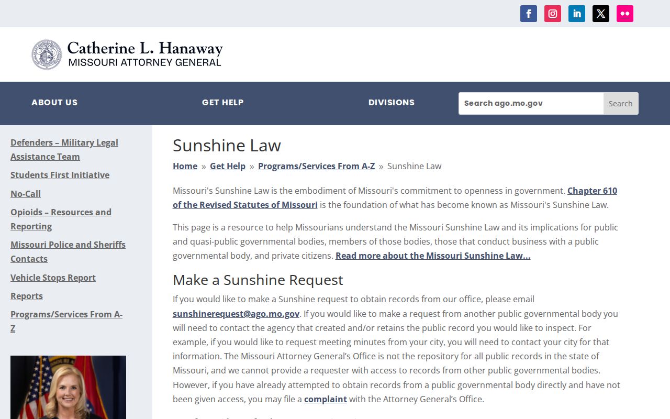Open the Vehicle Stops Report link
The height and width of the screenshot is (419, 670).
coord(53,278)
